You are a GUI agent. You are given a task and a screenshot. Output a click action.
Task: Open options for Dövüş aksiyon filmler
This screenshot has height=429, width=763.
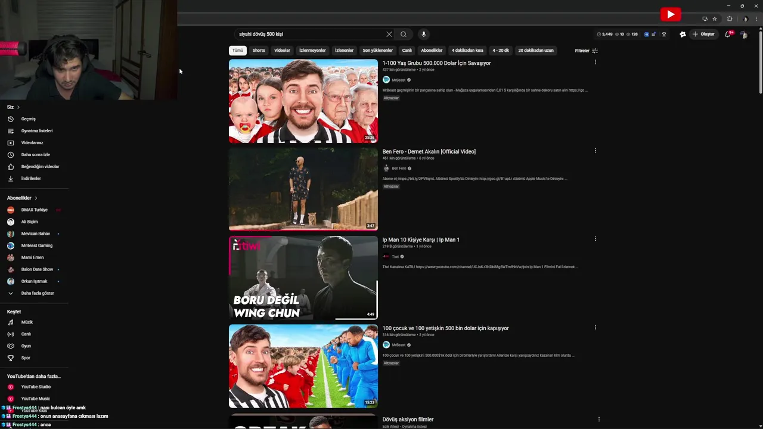(598, 419)
